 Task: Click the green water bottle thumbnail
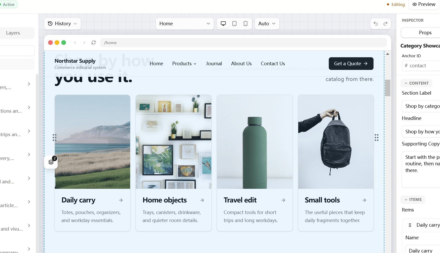(x=255, y=142)
